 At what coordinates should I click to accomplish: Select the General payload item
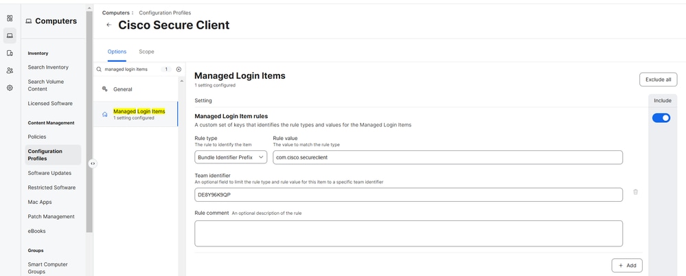point(122,89)
